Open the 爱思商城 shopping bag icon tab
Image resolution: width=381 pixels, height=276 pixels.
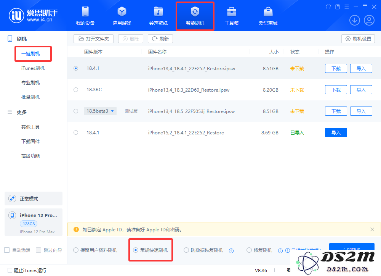coord(268,16)
